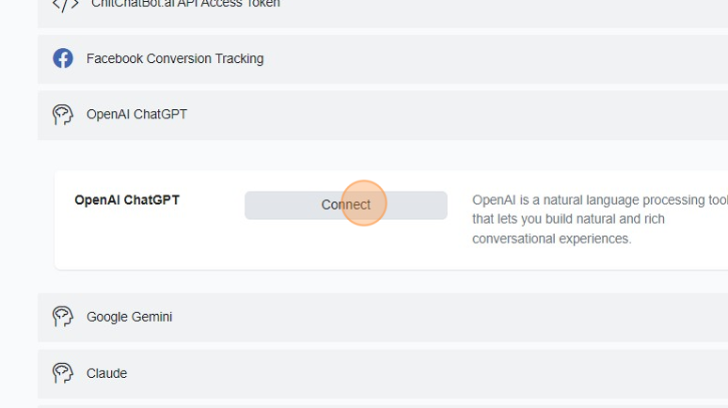Screen dimensions: 728x408
Task: Click the 'ChitChatBot.ai API Access Token' title text
Action: [185, 5]
